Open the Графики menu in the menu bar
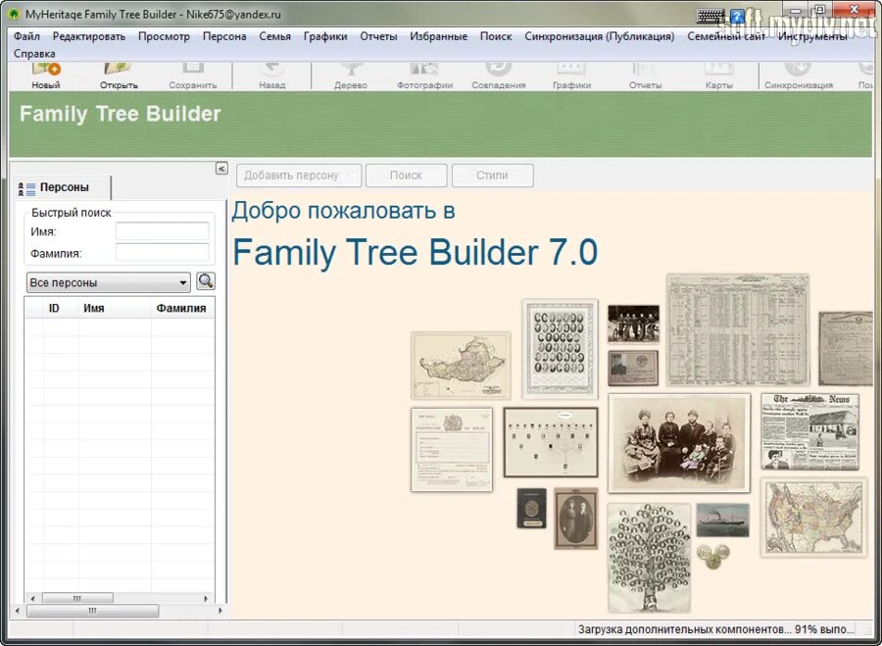This screenshot has height=646, width=882. (325, 36)
